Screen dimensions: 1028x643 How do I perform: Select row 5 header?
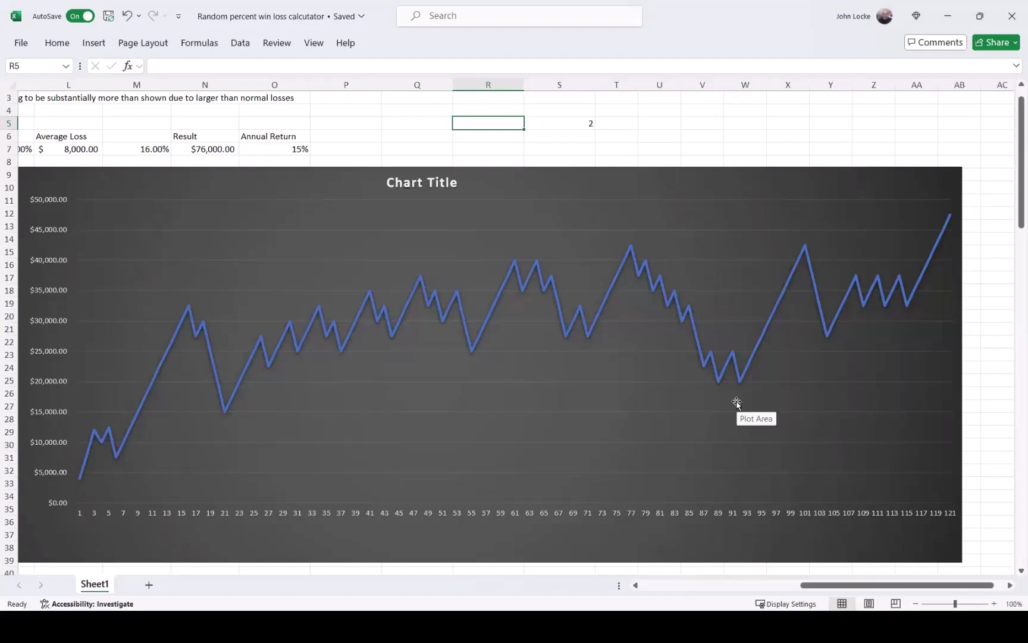tap(9, 123)
